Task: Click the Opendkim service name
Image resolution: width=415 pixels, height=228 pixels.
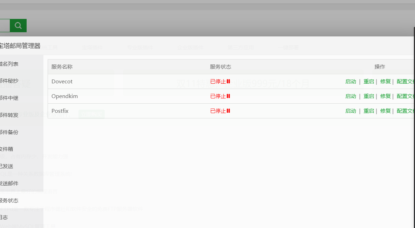Action: click(x=64, y=96)
